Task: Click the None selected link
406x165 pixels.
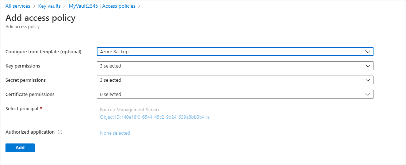Action: (x=115, y=133)
